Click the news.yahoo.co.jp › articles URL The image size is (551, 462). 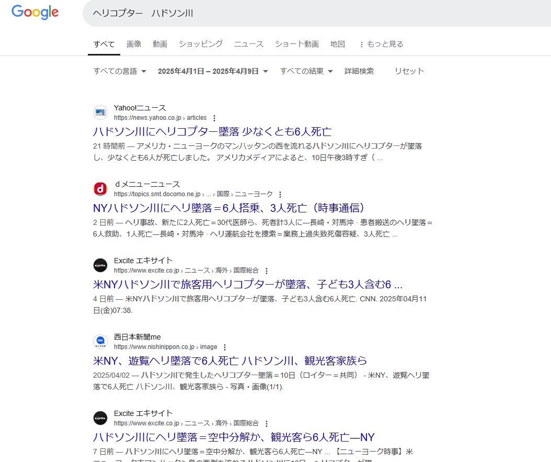[x=160, y=118]
